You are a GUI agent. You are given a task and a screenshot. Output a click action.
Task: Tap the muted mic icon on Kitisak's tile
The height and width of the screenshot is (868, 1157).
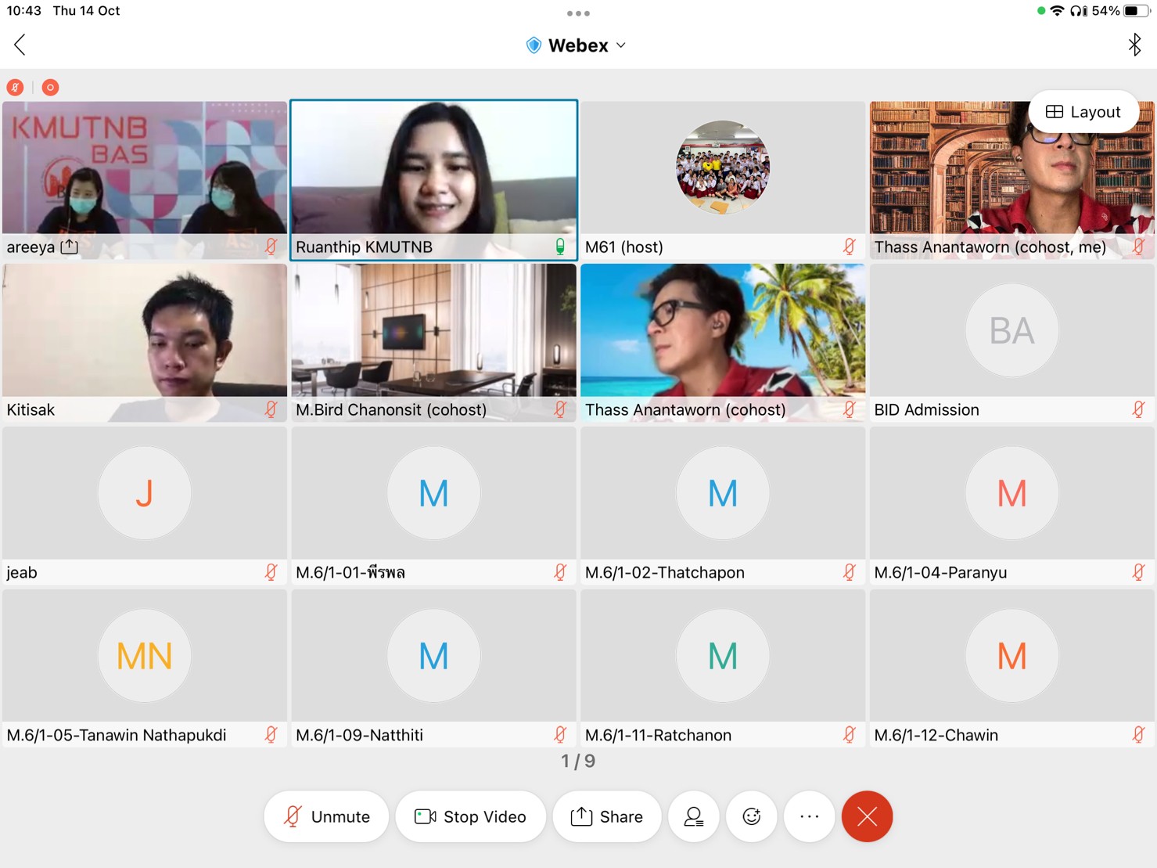[271, 409]
